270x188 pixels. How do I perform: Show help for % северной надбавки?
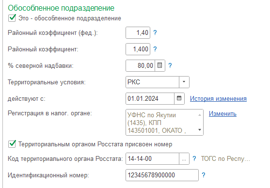coord(170,65)
